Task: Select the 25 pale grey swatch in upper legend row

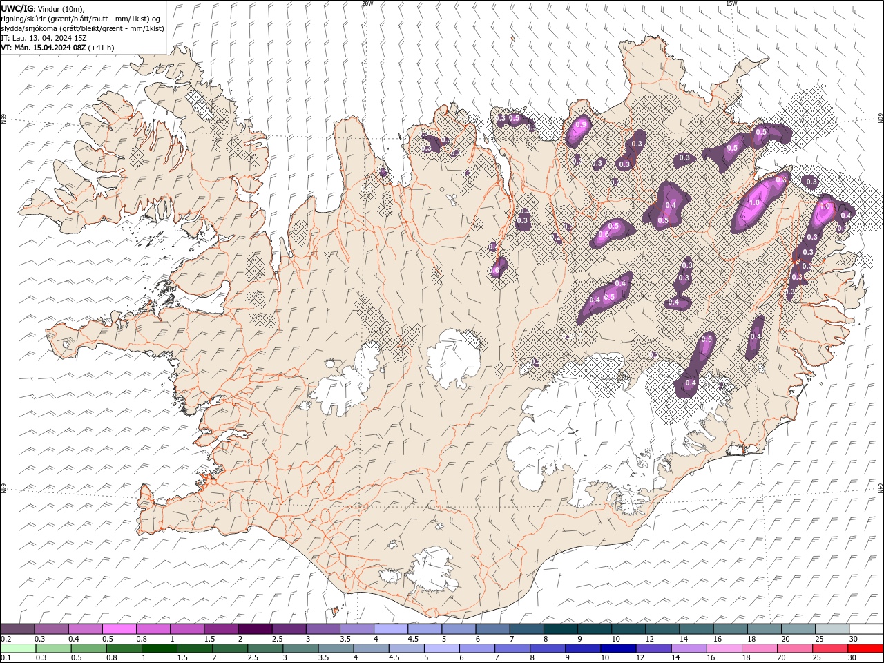Action: (832, 629)
